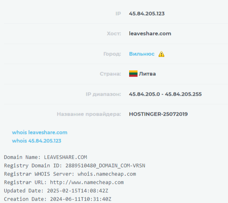Click the Domain Name: LEAVESHARE.COM line
This screenshot has width=228, height=203.
click(x=45, y=157)
